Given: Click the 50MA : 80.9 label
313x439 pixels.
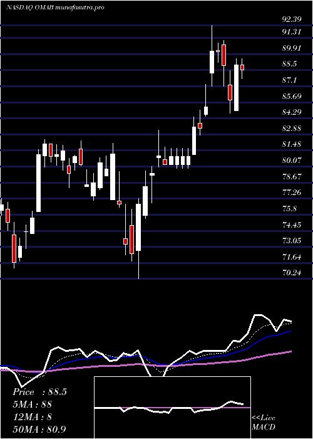Looking at the screenshot, I should coord(39,429).
